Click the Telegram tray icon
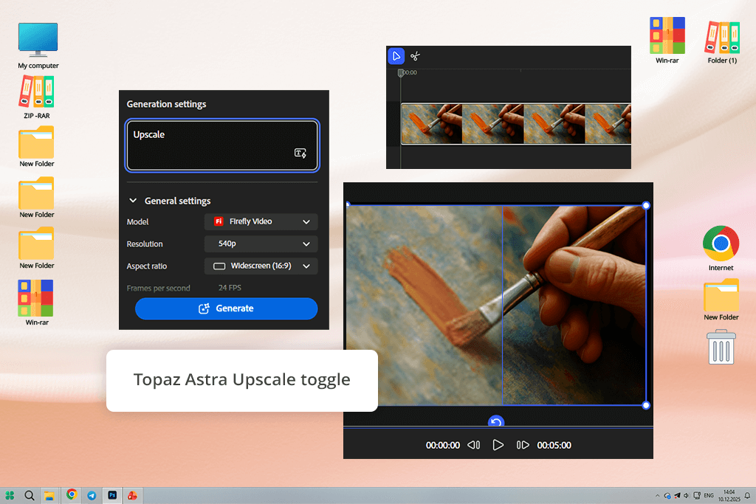The width and height of the screenshot is (756, 504). (x=677, y=495)
